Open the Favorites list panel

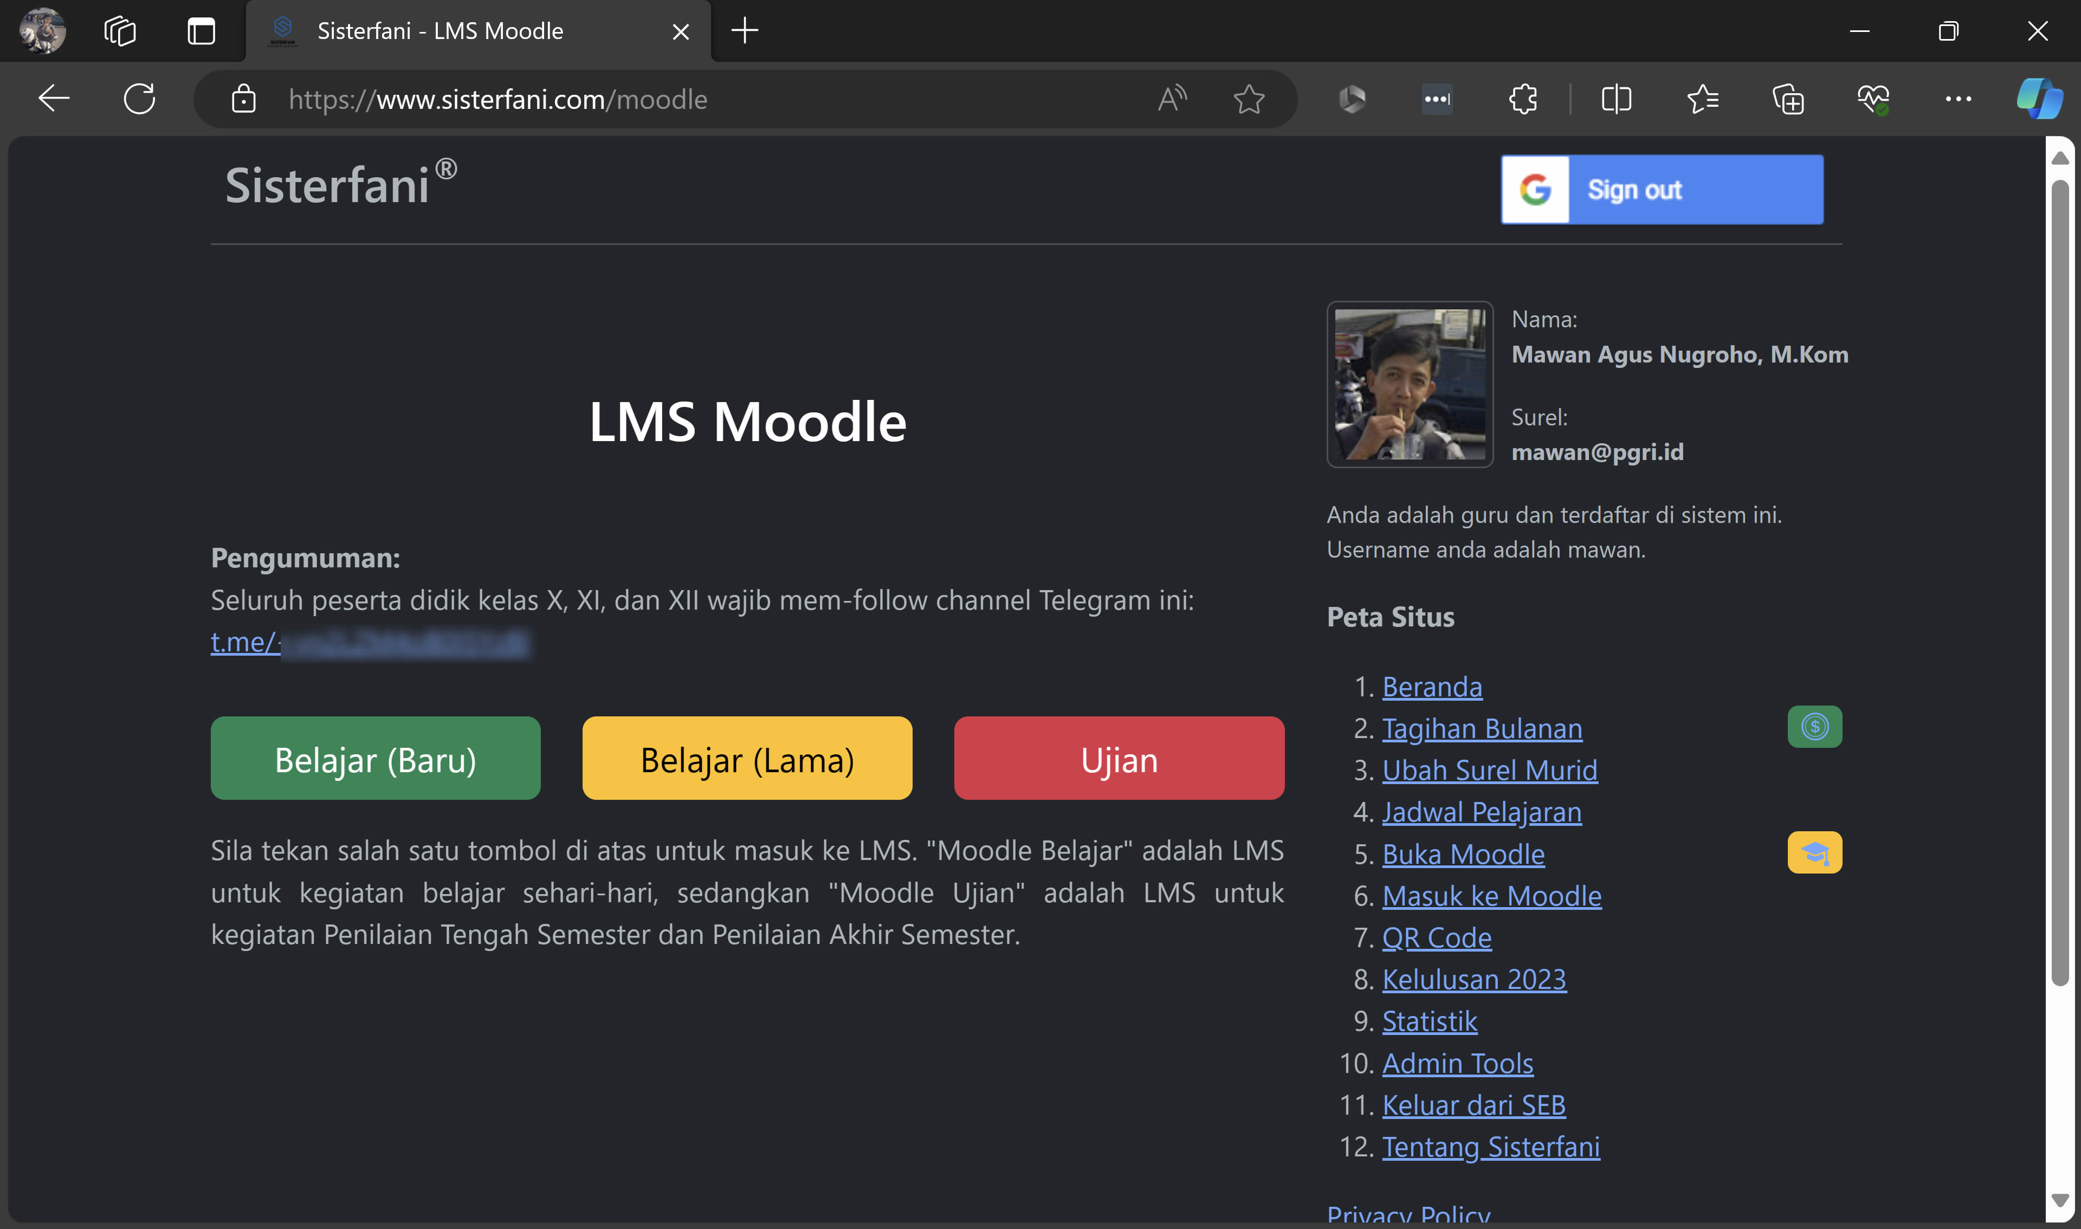[x=1703, y=99]
